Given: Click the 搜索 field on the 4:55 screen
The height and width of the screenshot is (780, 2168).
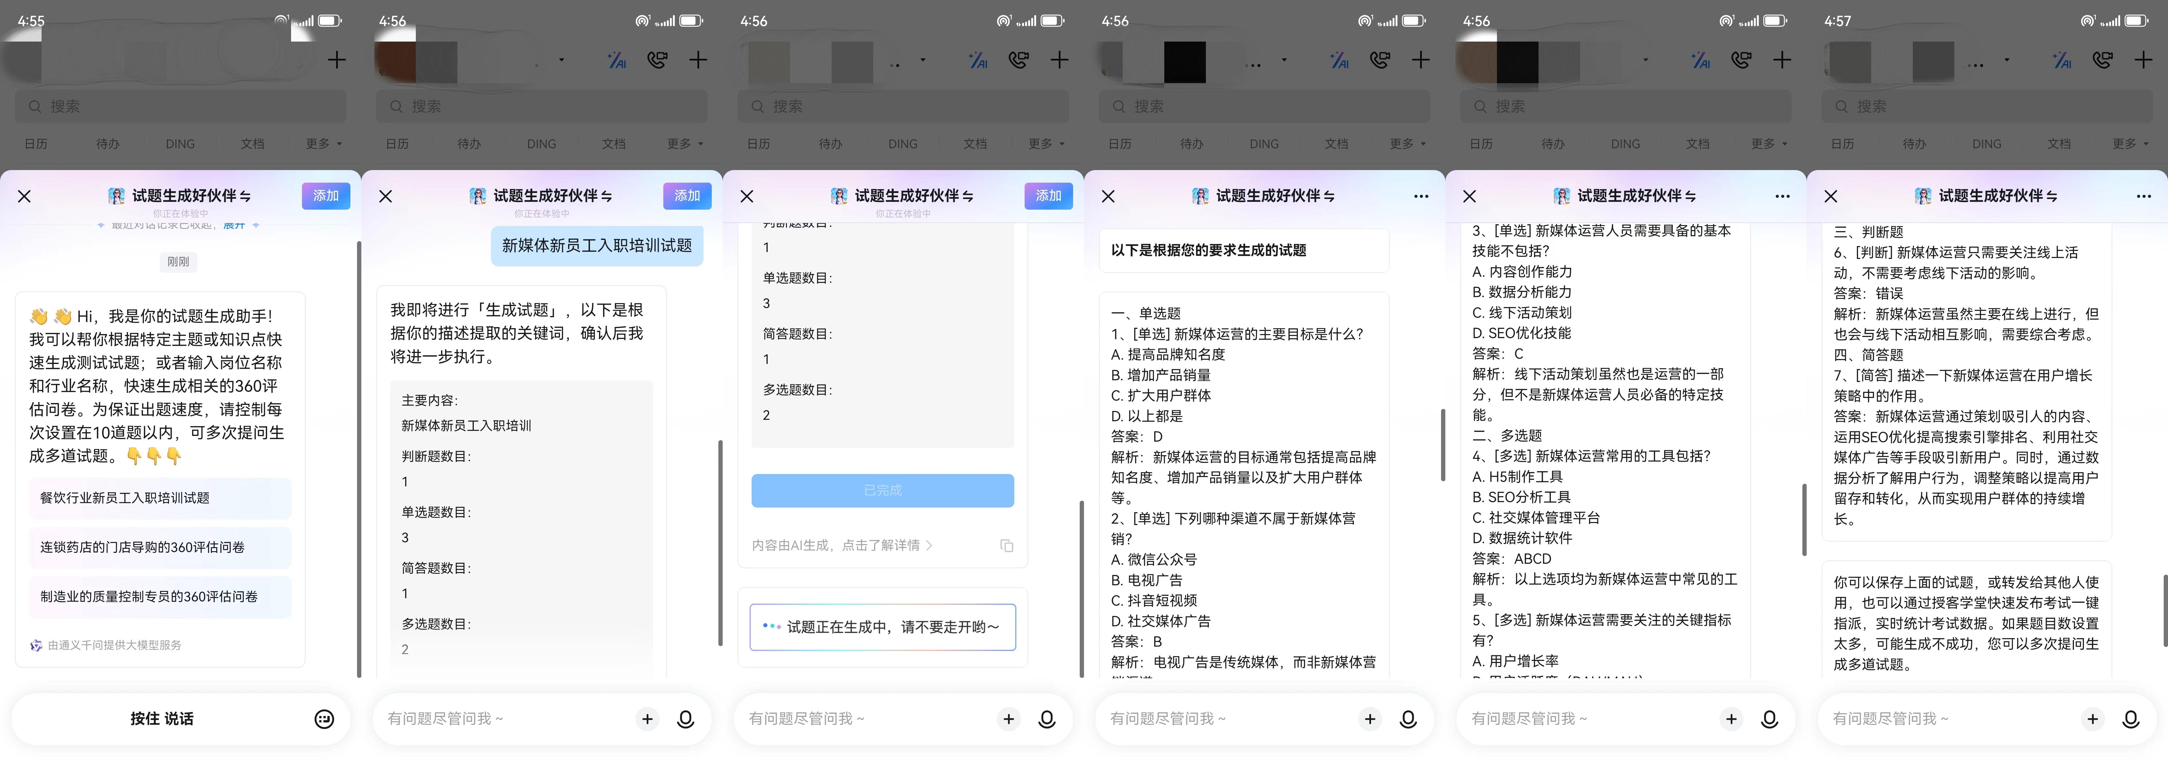Looking at the screenshot, I should click(x=180, y=107).
